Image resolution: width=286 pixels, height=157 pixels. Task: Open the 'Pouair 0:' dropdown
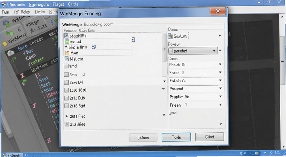pyautogui.click(x=220, y=65)
